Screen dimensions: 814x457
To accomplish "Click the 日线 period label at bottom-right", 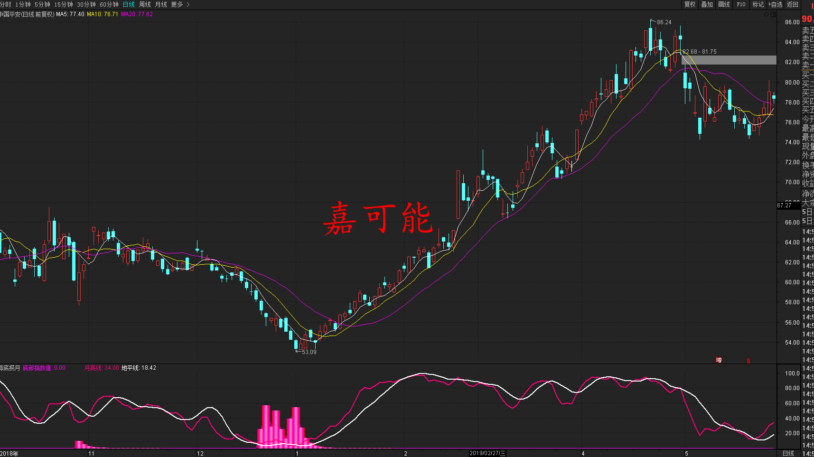I will (788, 453).
